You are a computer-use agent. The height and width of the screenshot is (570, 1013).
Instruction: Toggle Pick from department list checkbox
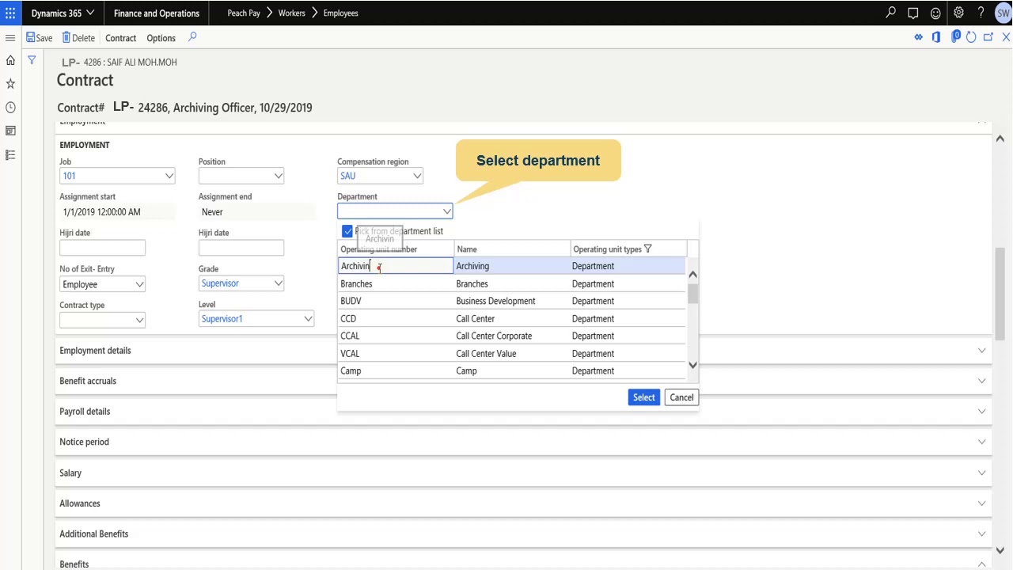(347, 231)
